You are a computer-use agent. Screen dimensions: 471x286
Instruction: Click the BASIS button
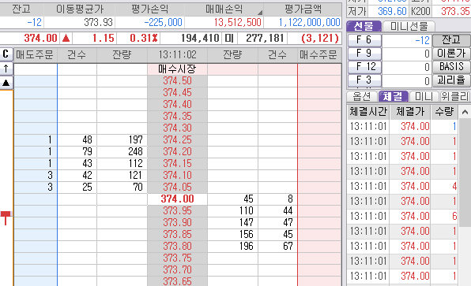(x=451, y=66)
